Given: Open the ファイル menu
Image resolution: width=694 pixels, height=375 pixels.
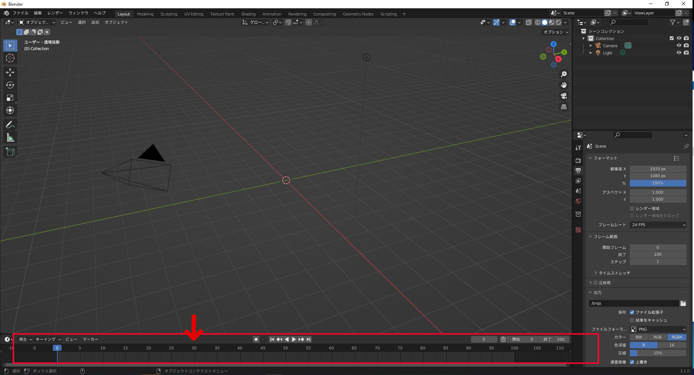Looking at the screenshot, I should click(x=21, y=13).
